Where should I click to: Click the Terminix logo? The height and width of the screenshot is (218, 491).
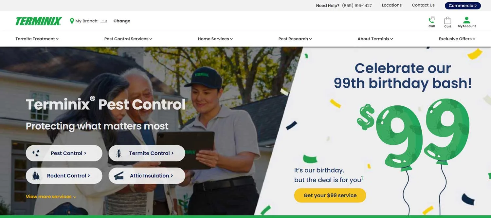pyautogui.click(x=39, y=21)
